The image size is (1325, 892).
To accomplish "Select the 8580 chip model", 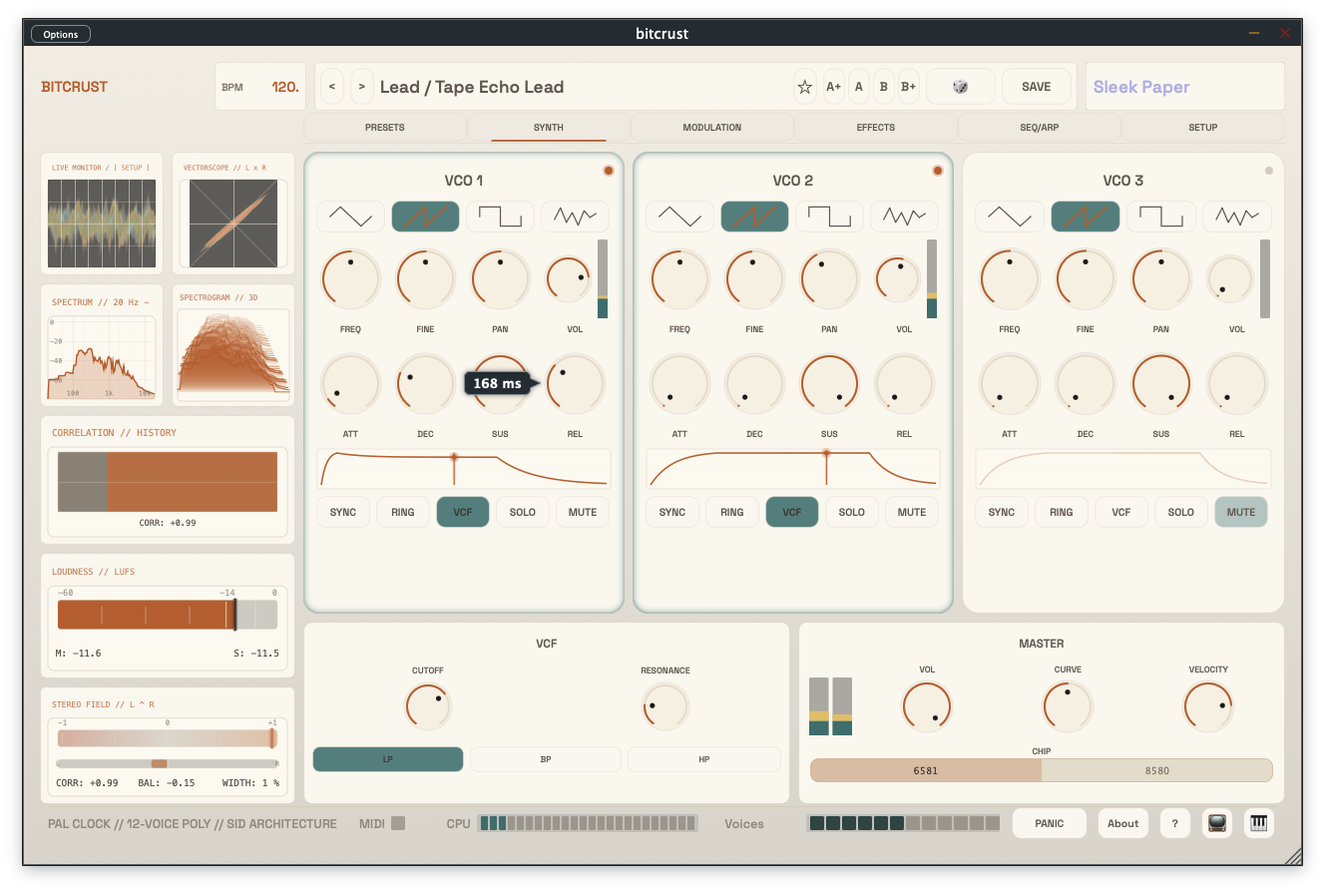I will pyautogui.click(x=1157, y=770).
